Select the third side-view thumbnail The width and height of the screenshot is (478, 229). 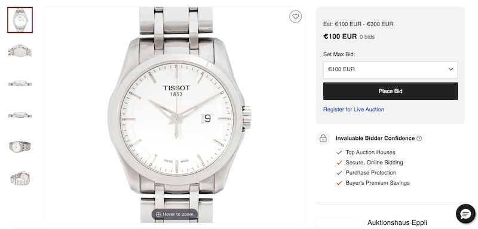20,83
